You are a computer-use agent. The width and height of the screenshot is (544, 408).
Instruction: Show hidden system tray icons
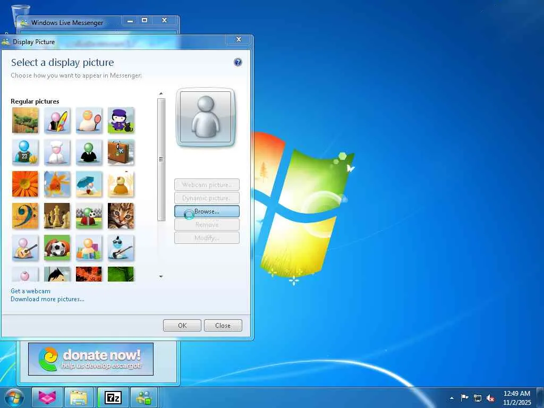pos(452,398)
